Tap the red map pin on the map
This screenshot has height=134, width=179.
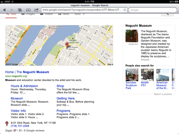pos(67,45)
